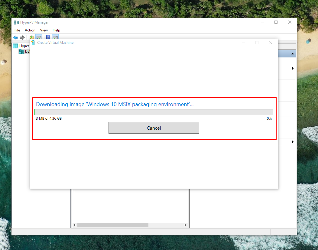Click the Back arrow in the toolbar
318x250 pixels.
click(x=15, y=37)
